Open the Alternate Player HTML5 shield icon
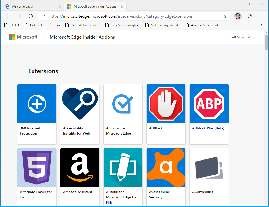Viewport: 269px width, 207px height. pos(37,168)
